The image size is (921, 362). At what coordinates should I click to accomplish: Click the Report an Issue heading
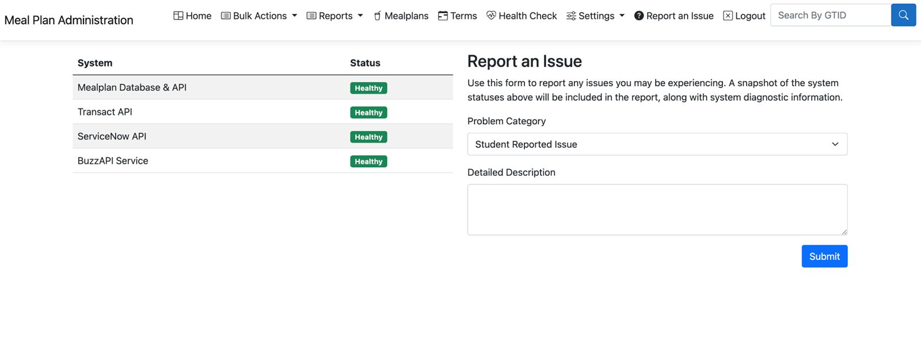[x=524, y=61]
